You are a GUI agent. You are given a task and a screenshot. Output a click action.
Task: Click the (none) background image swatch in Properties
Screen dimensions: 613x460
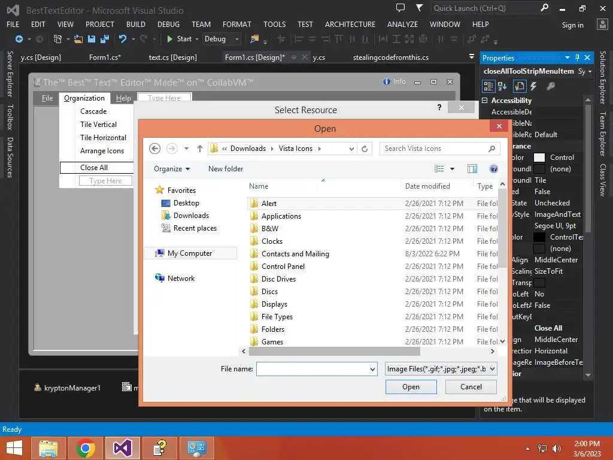[539, 169]
